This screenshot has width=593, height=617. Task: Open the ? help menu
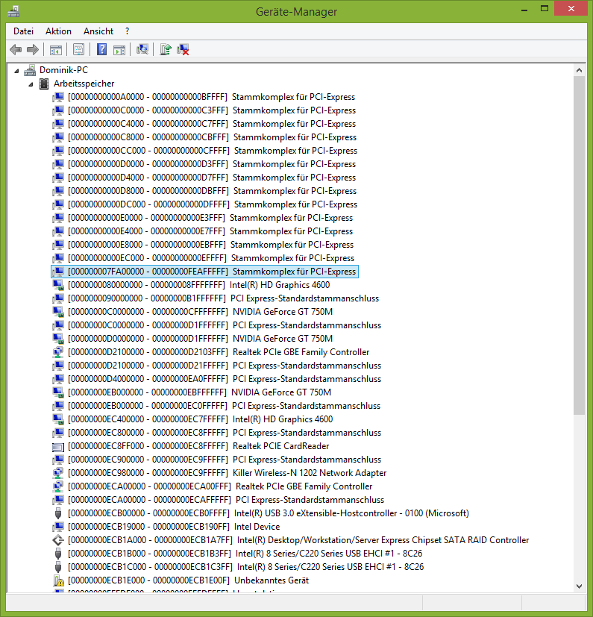point(127,31)
